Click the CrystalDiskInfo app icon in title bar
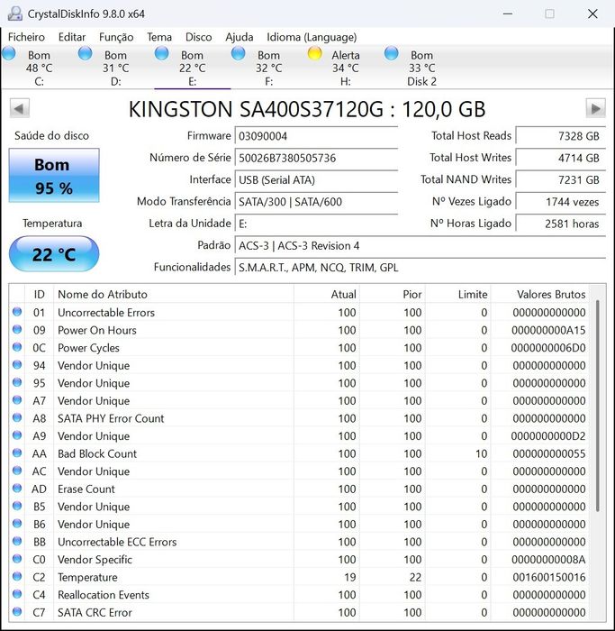Image resolution: width=615 pixels, height=631 pixels. pos(15,14)
